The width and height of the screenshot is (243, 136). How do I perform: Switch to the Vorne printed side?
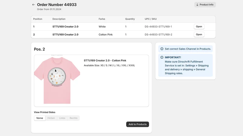pyautogui.click(x=40, y=118)
